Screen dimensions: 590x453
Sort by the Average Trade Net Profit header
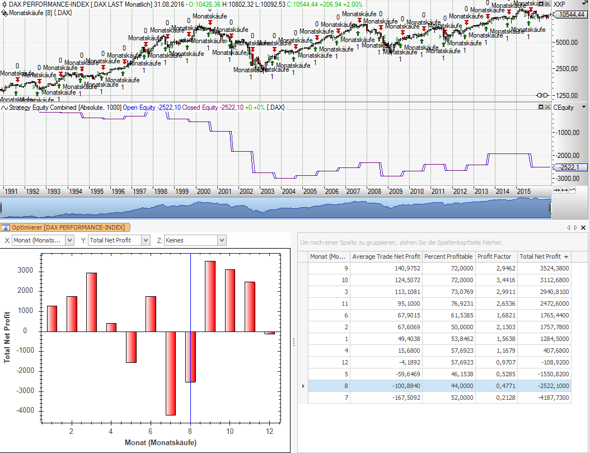[386, 256]
